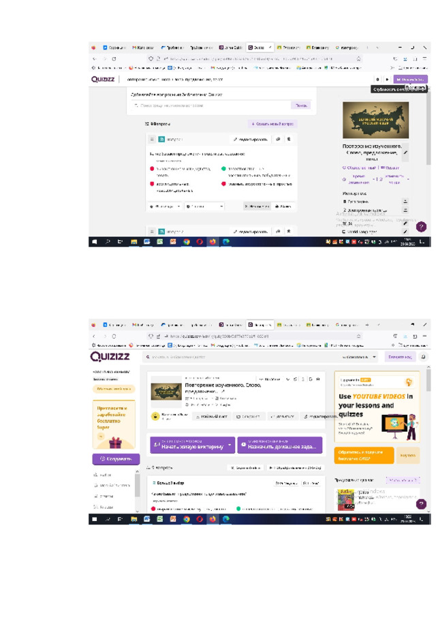Click the preview button above the questions list
Image resolution: width=436 pixels, height=617 pixels.
click(295, 468)
